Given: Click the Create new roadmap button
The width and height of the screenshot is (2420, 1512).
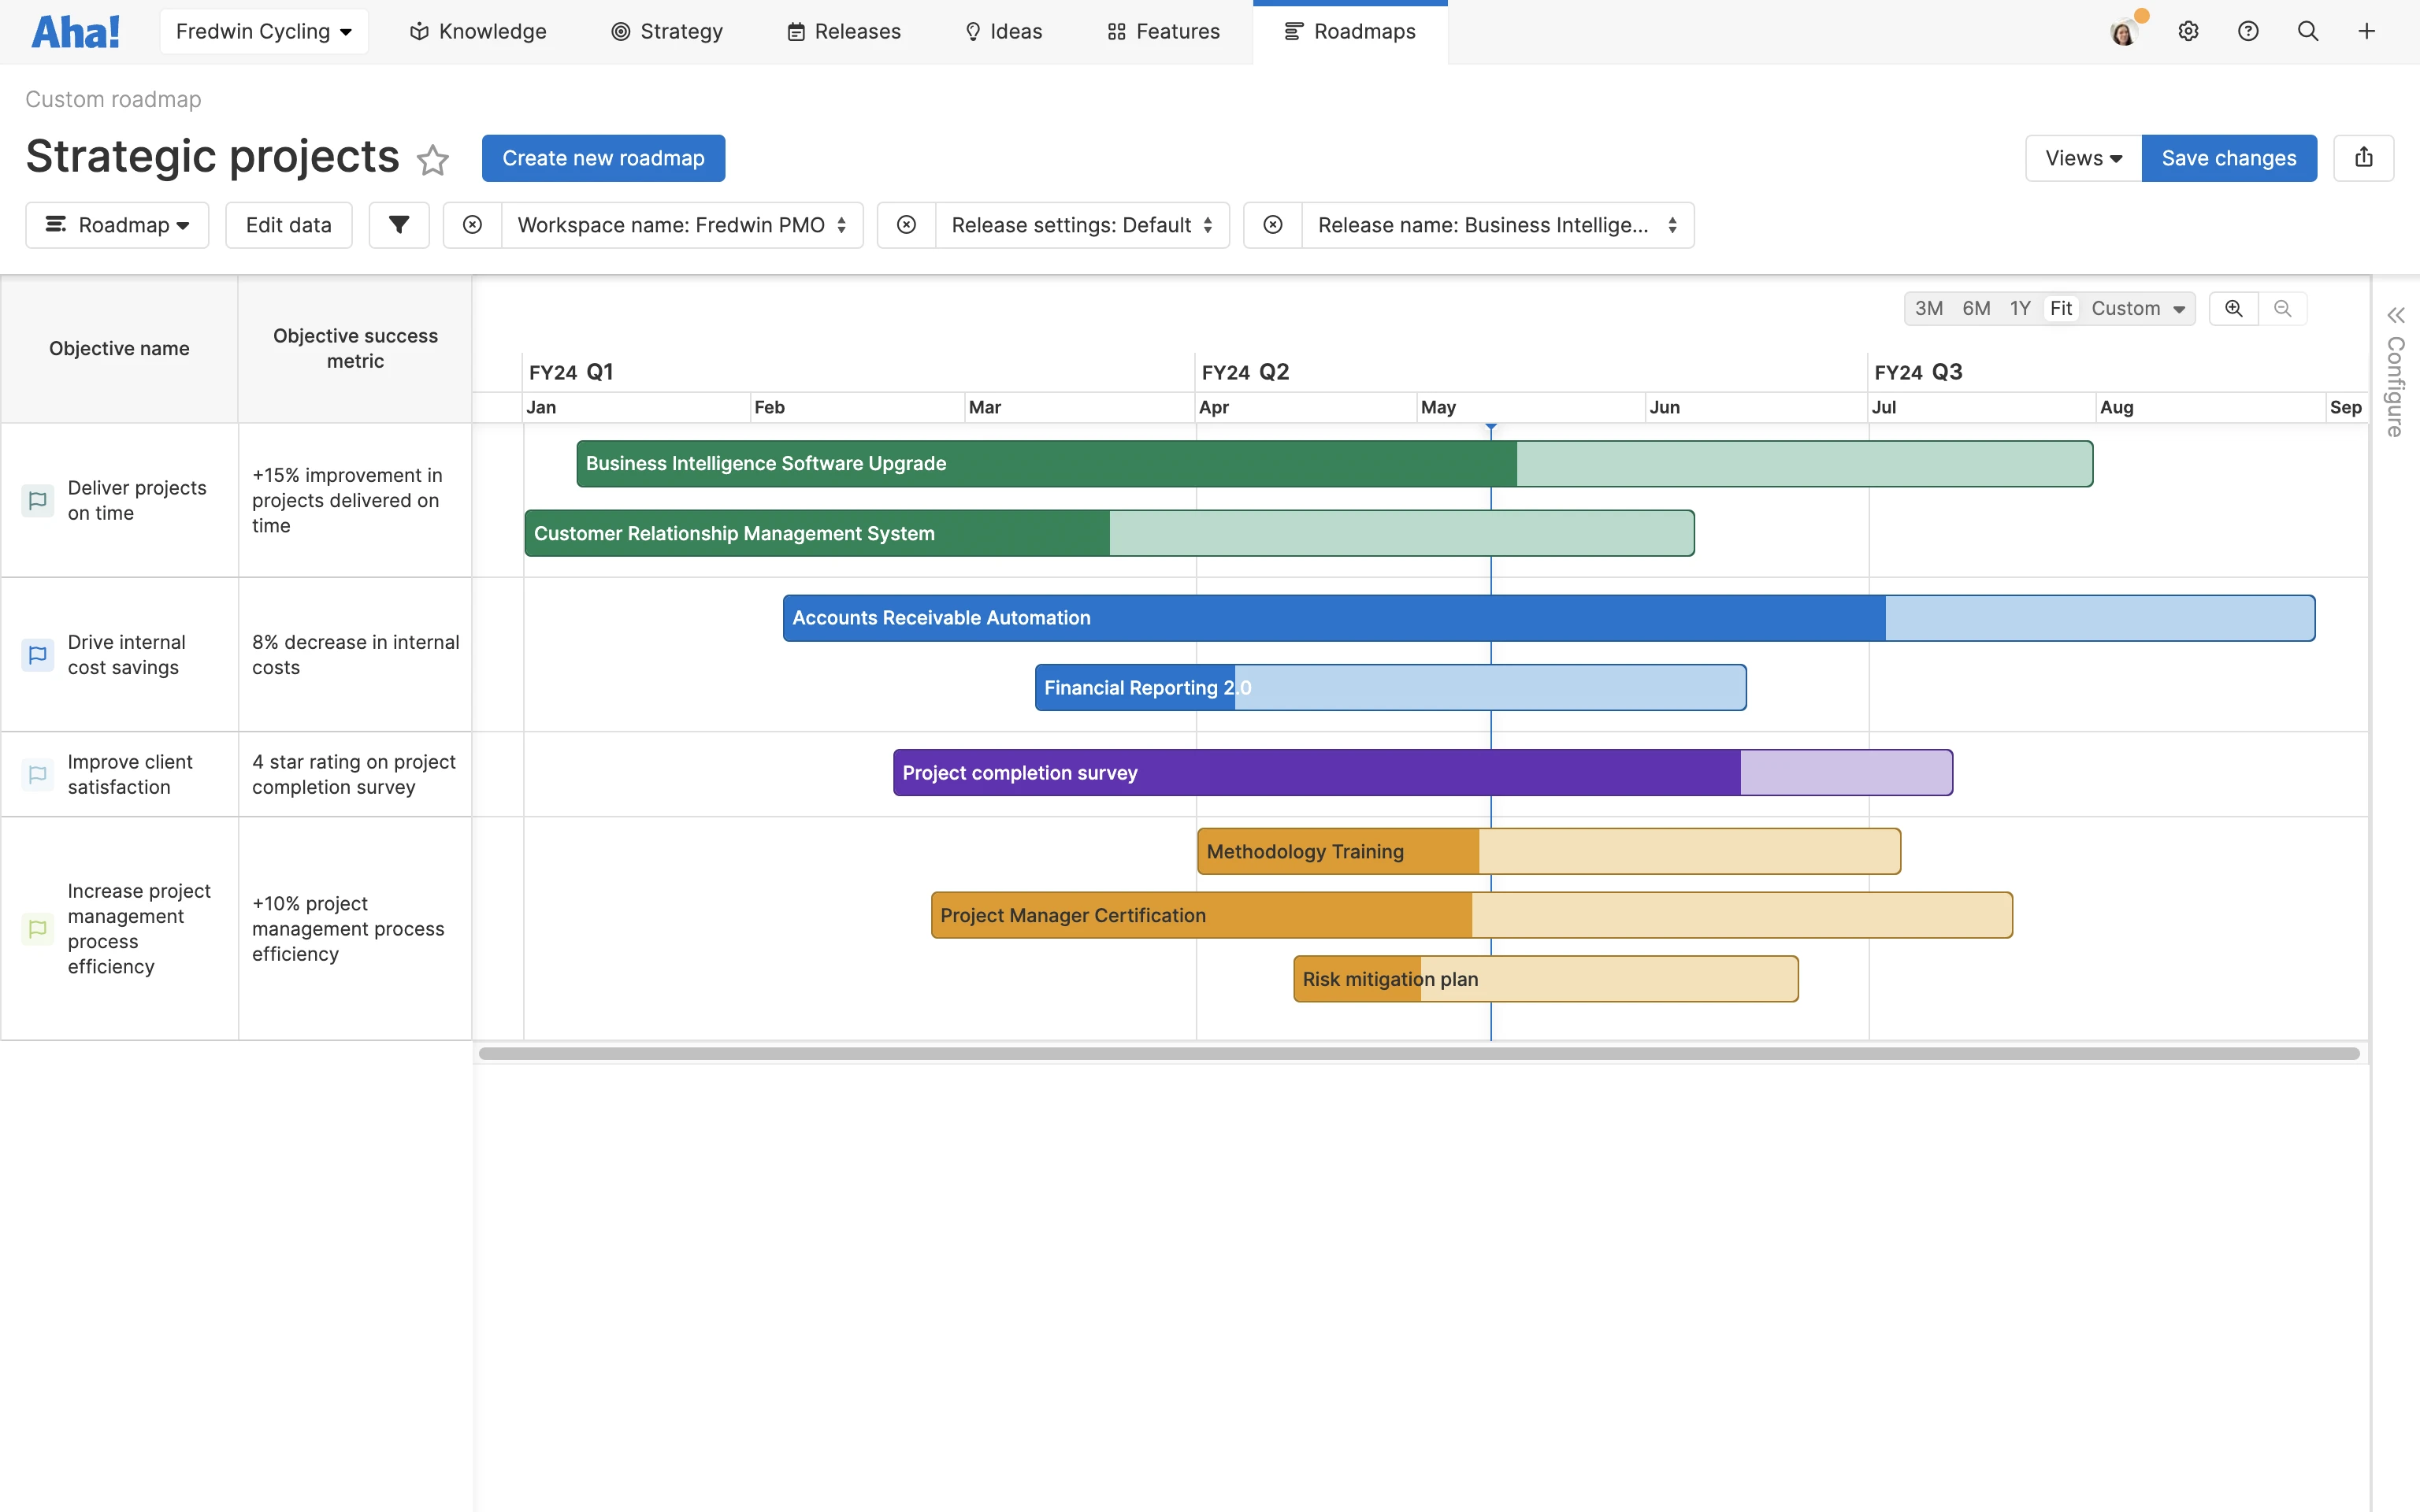Looking at the screenshot, I should pos(603,157).
